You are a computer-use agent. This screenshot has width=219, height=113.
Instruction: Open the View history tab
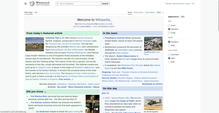[x=150, y=12]
